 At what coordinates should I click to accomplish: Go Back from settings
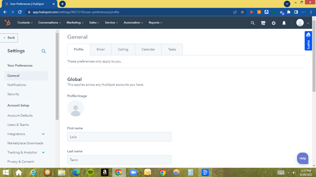click(x=9, y=38)
